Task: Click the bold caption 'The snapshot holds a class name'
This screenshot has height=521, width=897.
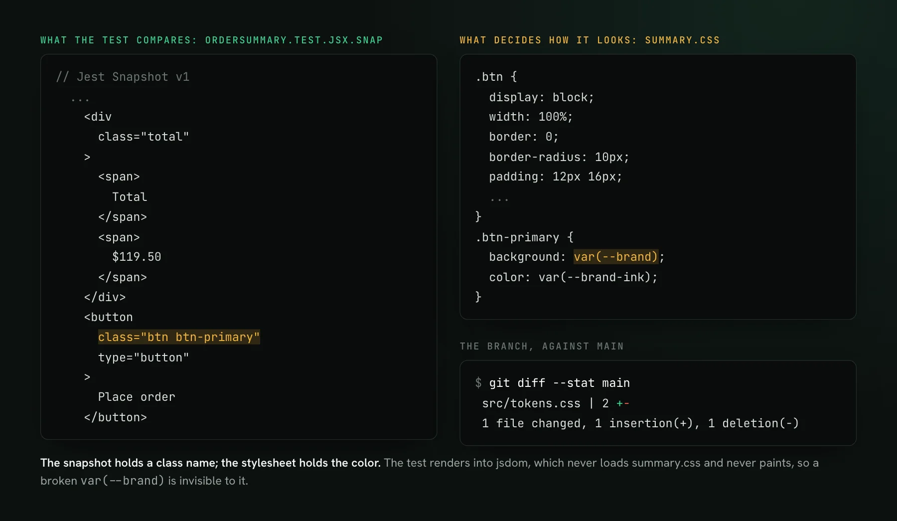Action: 129,463
